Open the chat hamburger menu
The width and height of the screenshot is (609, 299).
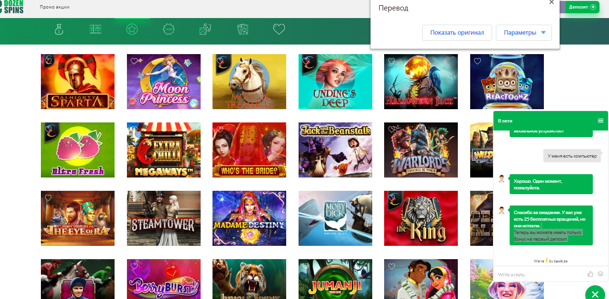(600, 121)
